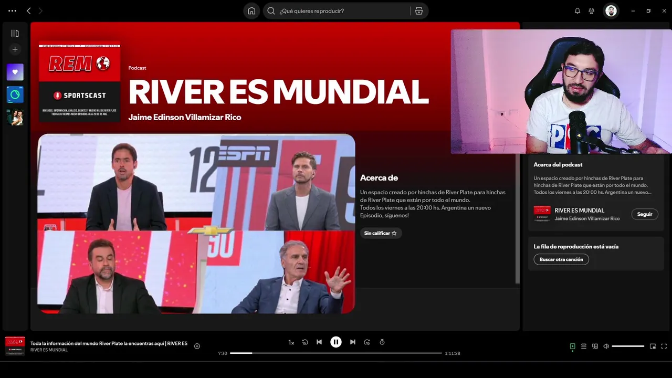Follow the podcast with Seguir button

[645, 214]
